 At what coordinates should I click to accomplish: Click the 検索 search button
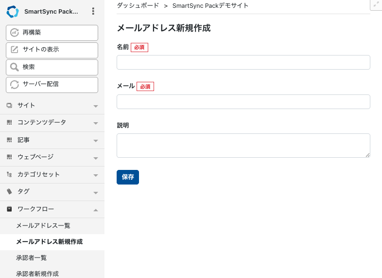52,67
